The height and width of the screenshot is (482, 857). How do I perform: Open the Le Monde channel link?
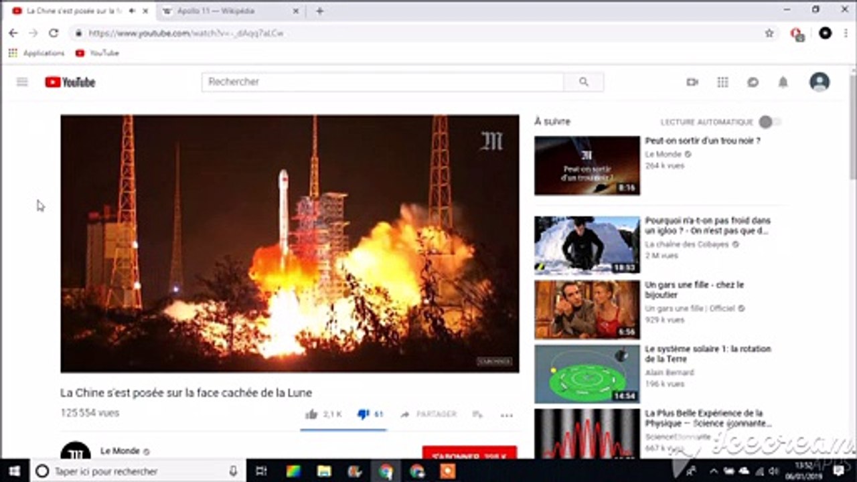click(x=120, y=451)
